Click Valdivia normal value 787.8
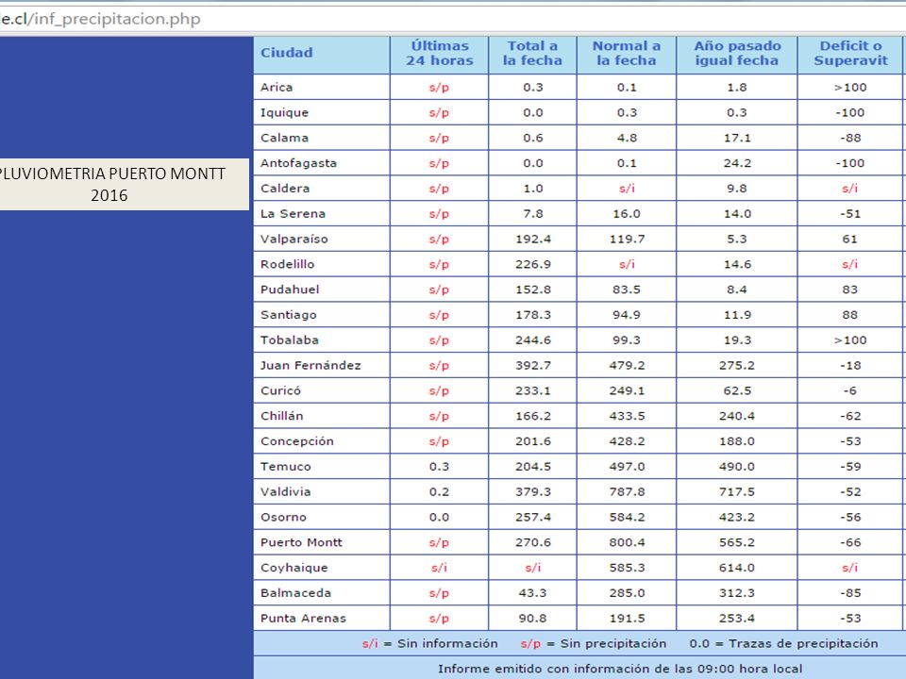The height and width of the screenshot is (679, 906). click(x=627, y=492)
